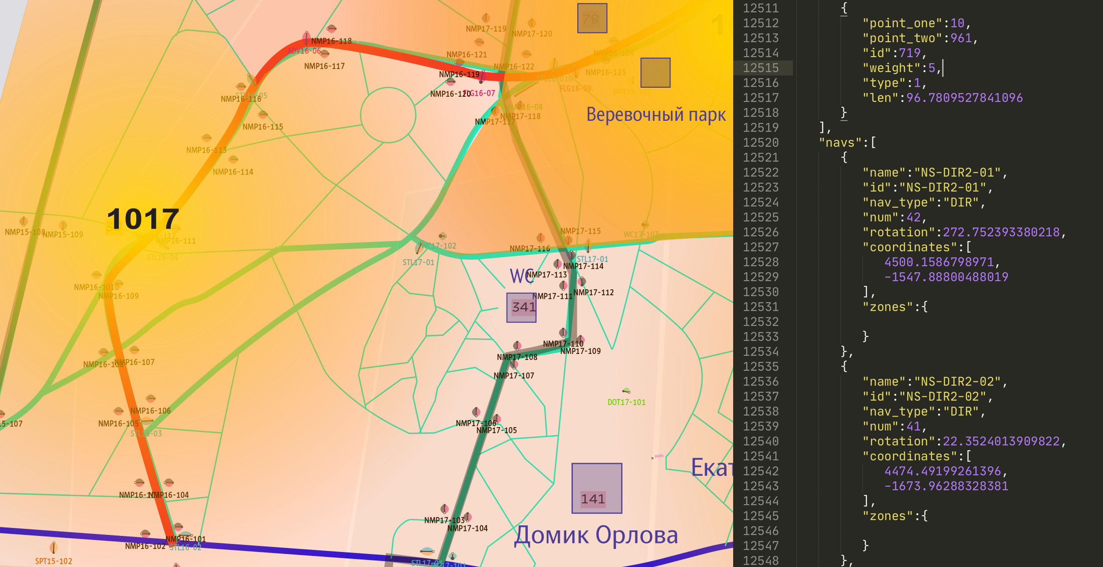The image size is (1103, 567).
Task: Select the Домик Орлова map label
Action: point(596,535)
